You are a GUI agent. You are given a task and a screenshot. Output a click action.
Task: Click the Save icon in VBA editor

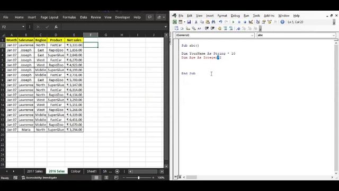(189, 22)
